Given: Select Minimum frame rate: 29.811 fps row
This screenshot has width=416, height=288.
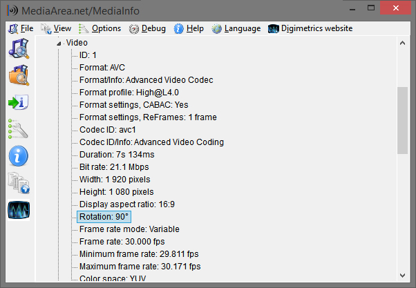Looking at the screenshot, I should tap(139, 254).
